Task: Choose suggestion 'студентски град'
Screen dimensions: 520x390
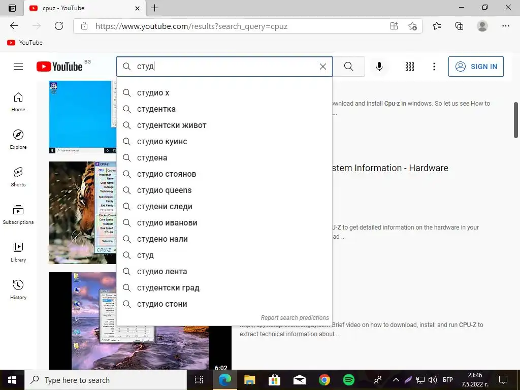Action: point(224,288)
